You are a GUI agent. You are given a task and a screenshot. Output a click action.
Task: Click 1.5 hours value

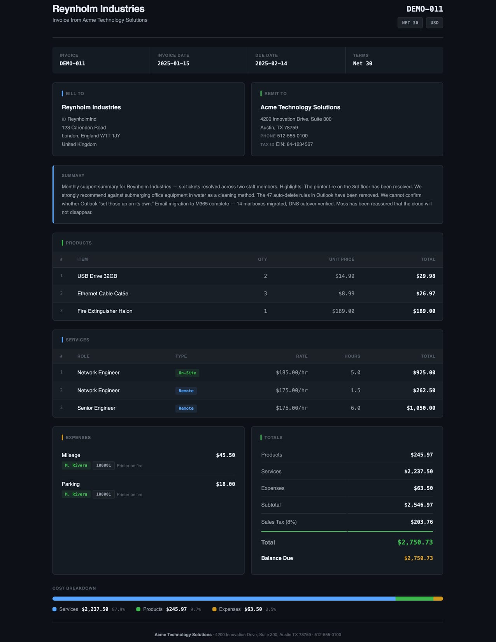[356, 390]
